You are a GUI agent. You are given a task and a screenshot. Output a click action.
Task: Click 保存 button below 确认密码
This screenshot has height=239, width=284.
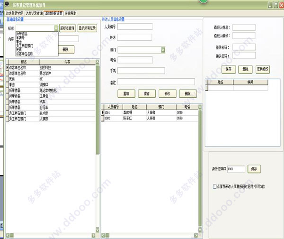point(229,69)
